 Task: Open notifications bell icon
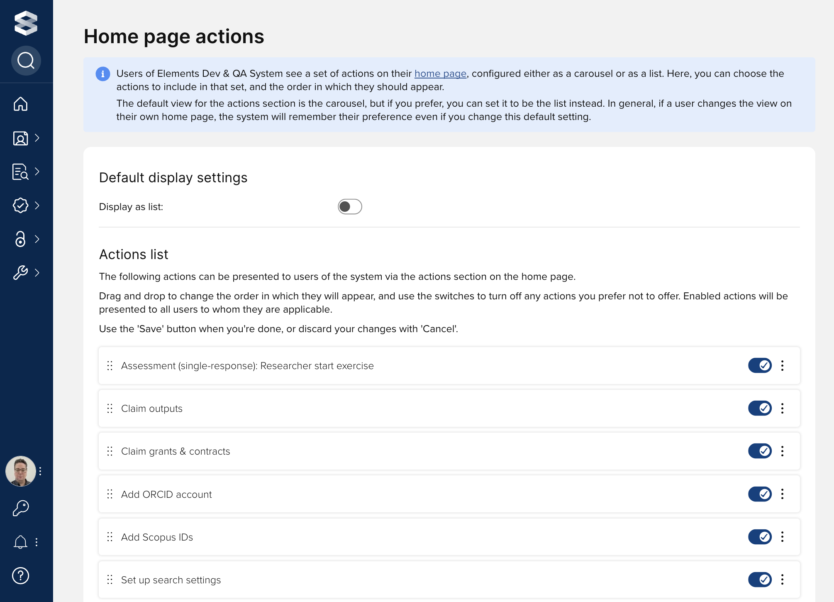(x=20, y=542)
